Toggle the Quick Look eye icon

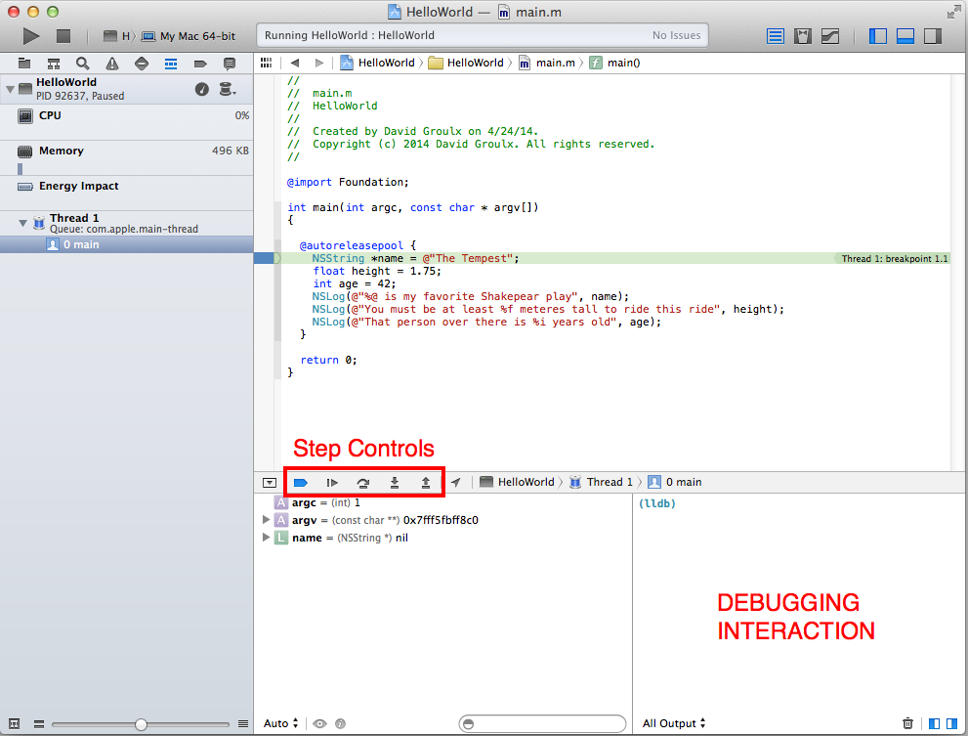(x=319, y=723)
